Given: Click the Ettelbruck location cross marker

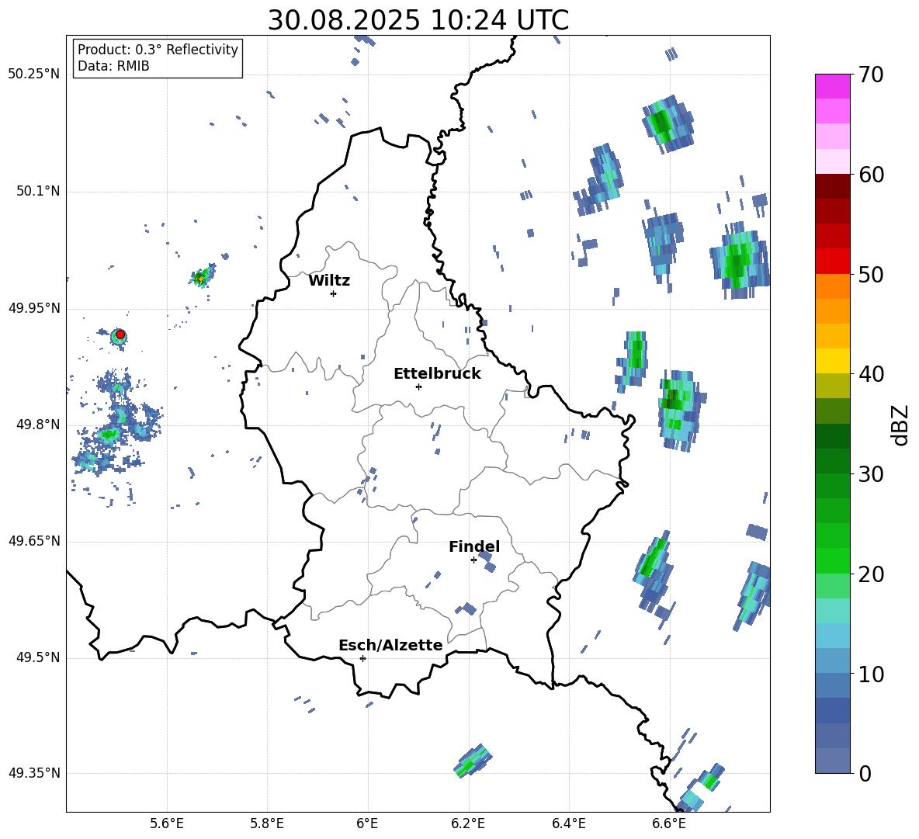Looking at the screenshot, I should (x=418, y=387).
